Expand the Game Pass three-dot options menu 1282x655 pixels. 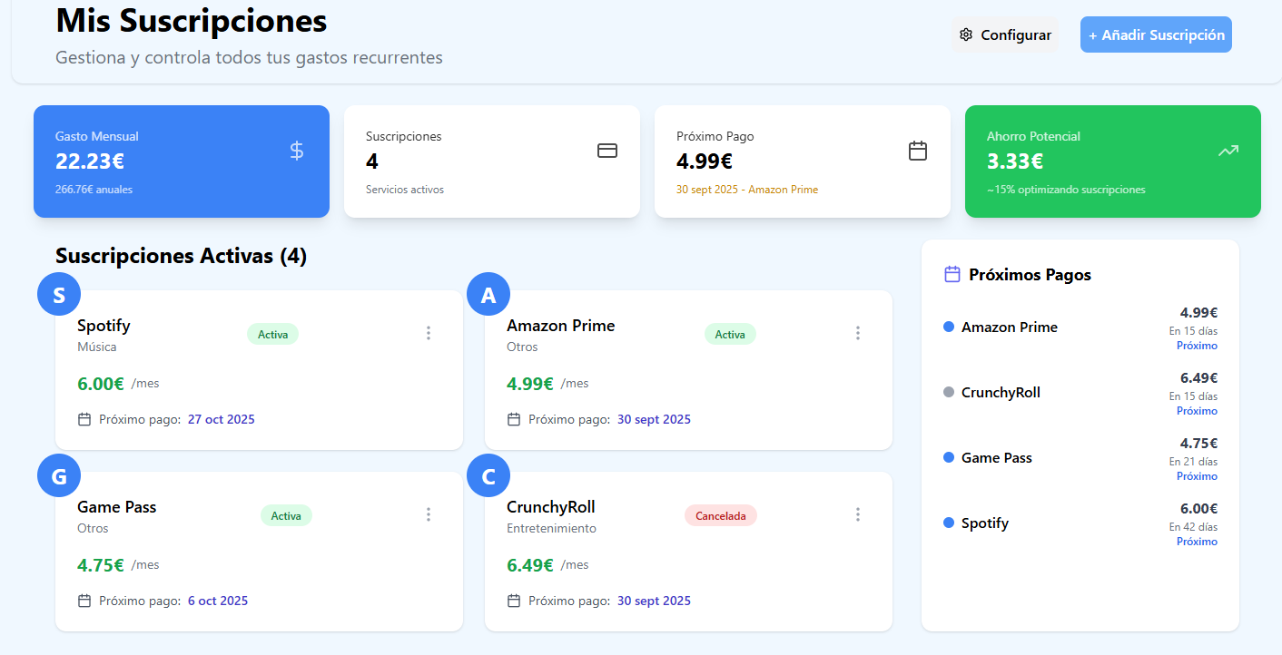coord(429,514)
